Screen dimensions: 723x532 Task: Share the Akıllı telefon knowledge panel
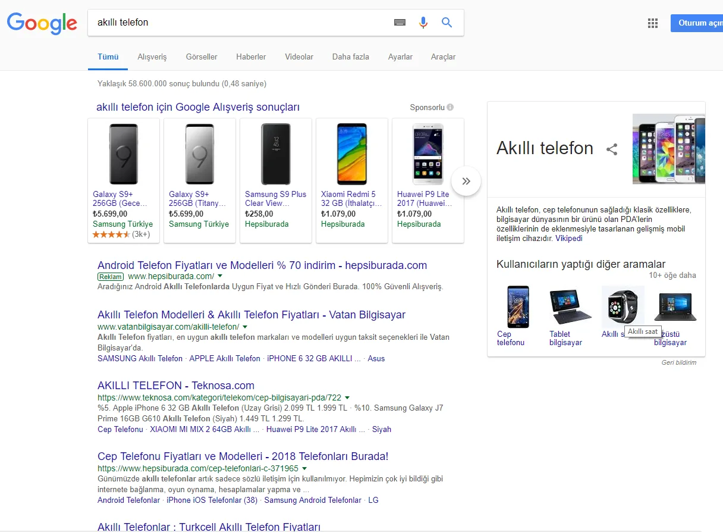612,149
